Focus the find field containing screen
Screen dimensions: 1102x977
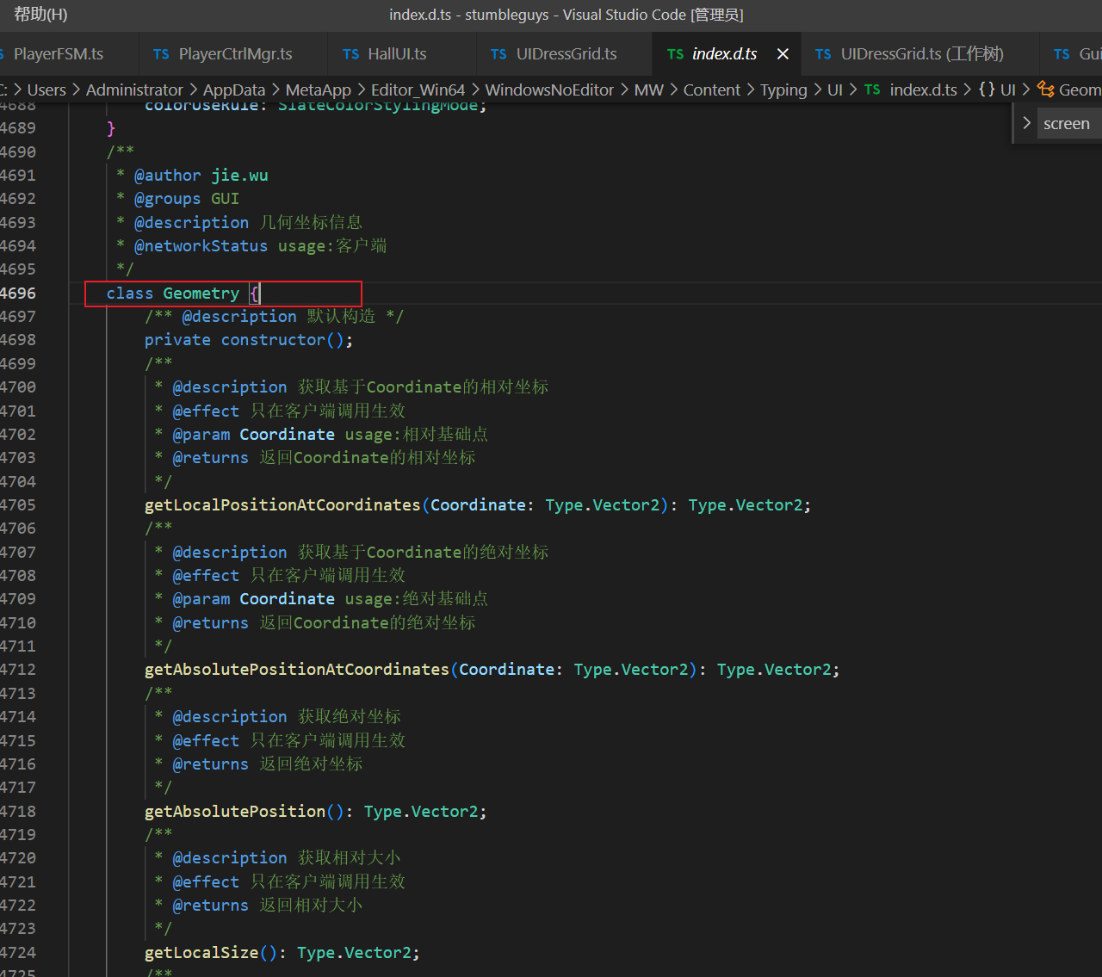coord(1070,124)
